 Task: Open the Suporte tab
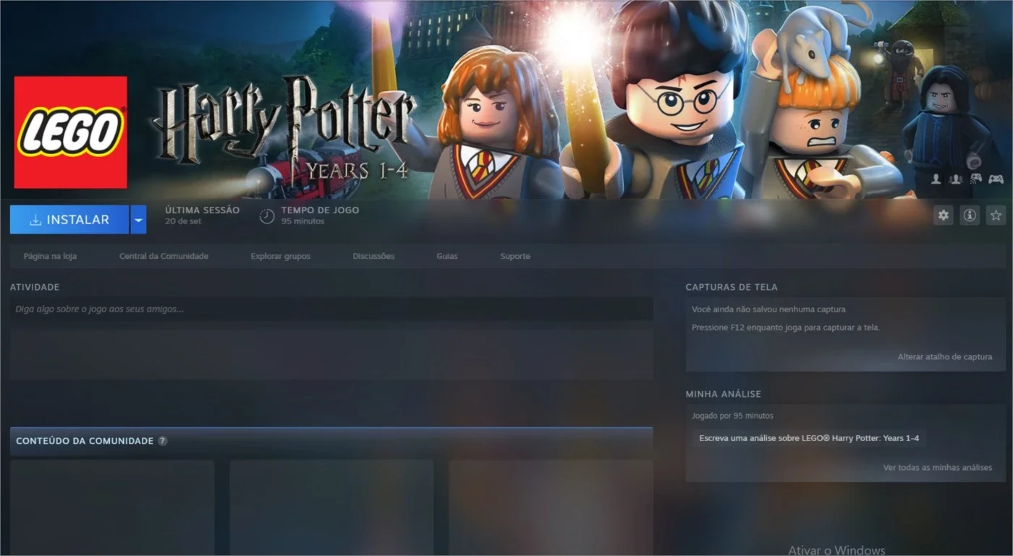coord(515,256)
